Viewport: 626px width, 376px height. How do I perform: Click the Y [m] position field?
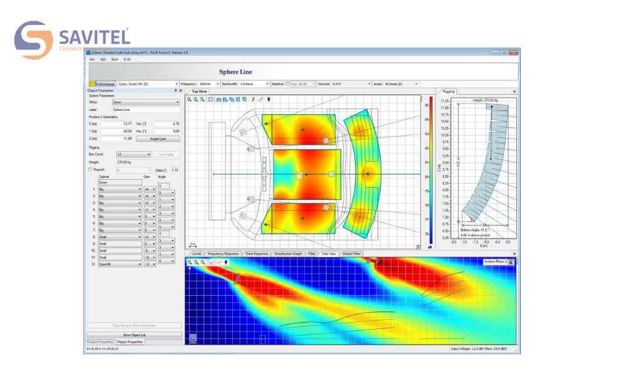pyautogui.click(x=116, y=131)
